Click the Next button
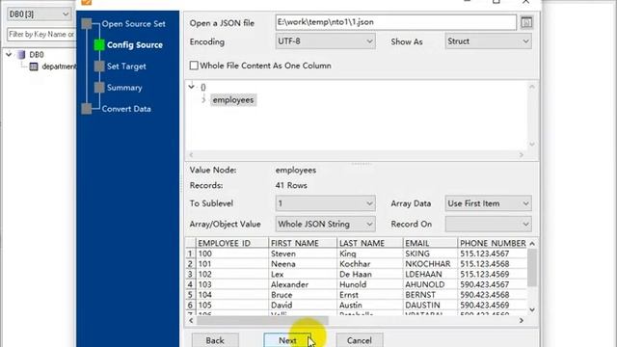Screen dimensions: 617x347 287,340
